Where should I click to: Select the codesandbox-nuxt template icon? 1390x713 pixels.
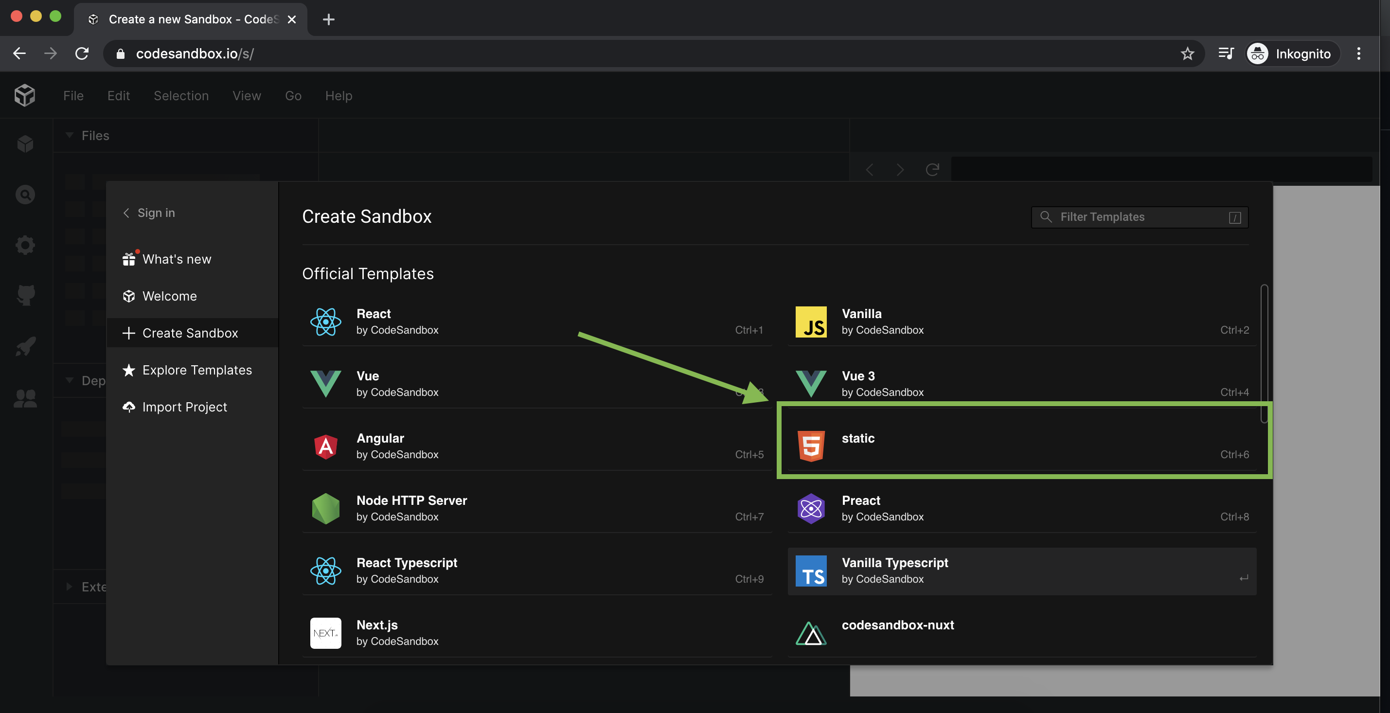811,633
